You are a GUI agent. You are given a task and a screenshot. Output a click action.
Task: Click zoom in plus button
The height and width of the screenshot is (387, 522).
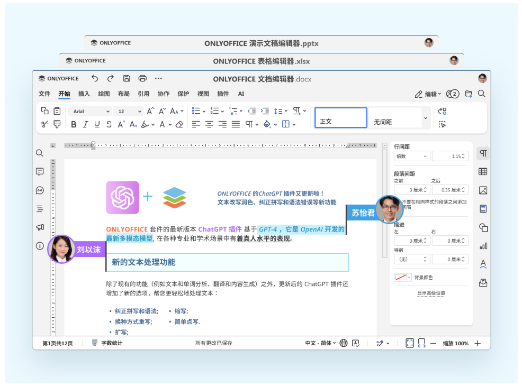click(x=478, y=343)
